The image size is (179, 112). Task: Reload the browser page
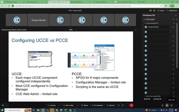9,6
